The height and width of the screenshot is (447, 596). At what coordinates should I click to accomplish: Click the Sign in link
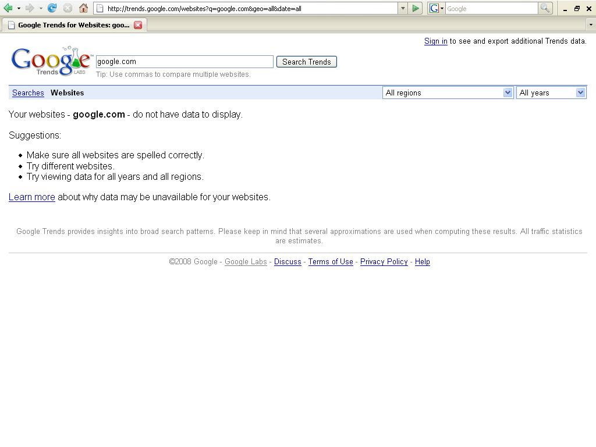tap(435, 41)
